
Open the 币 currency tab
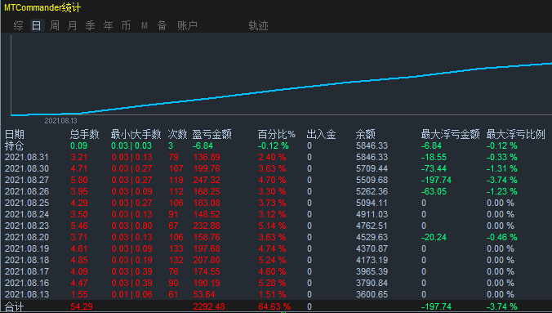pos(126,25)
